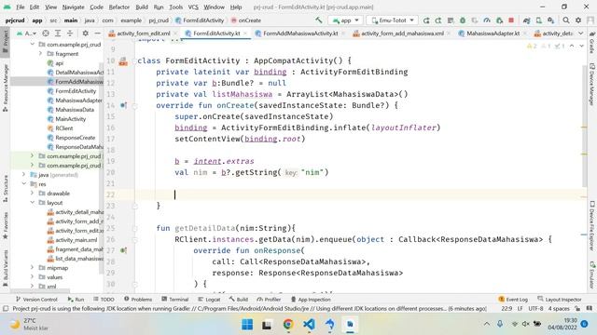
Task: Click the related XML gutter icon on line 10
Action: click(x=123, y=61)
